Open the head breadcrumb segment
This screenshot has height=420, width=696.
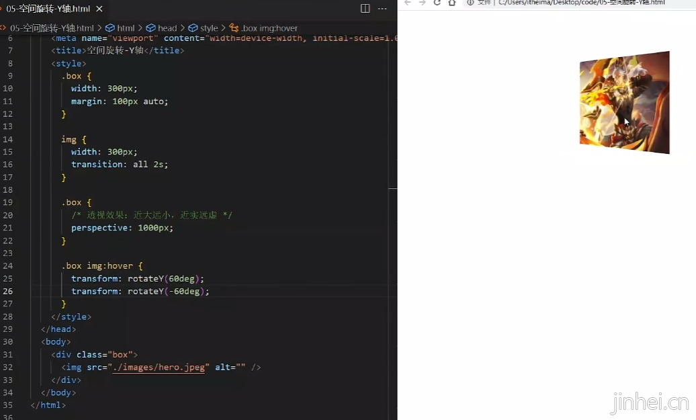[x=161, y=28]
